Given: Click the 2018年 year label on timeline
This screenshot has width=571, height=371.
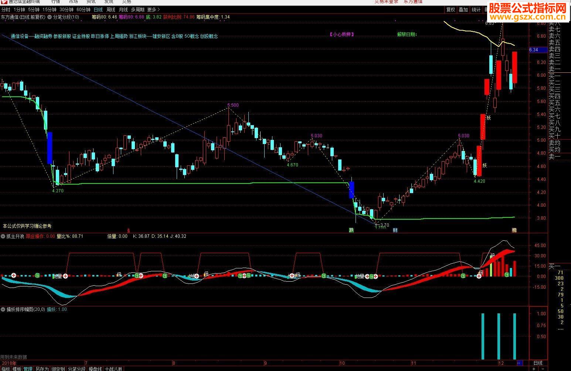Looking at the screenshot, I should click(9, 363).
